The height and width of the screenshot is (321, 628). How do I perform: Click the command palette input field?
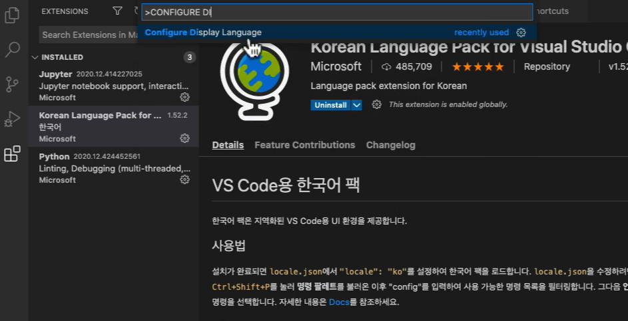(x=337, y=13)
